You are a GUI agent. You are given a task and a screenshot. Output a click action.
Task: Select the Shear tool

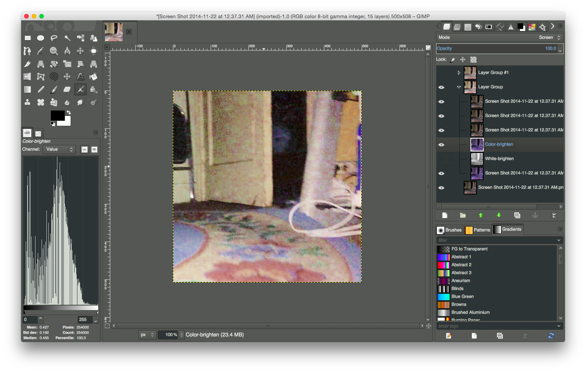tap(80, 64)
